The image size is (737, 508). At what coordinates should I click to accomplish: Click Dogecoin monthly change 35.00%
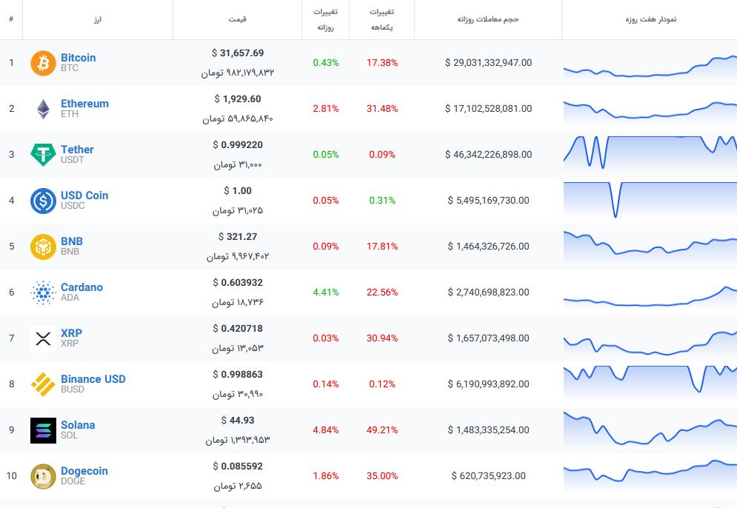pos(382,476)
